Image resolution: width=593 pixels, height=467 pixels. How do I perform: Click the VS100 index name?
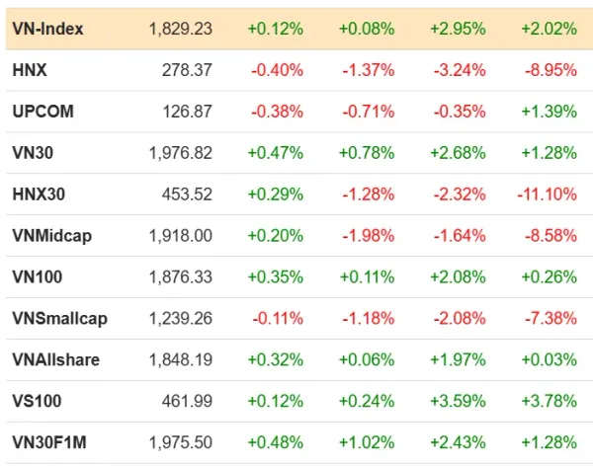point(37,401)
